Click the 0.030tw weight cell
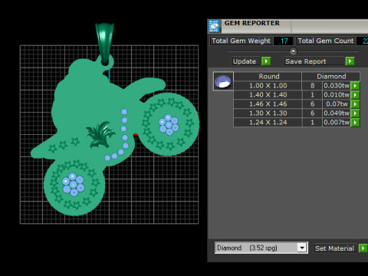The image size is (368, 276). coord(337,86)
